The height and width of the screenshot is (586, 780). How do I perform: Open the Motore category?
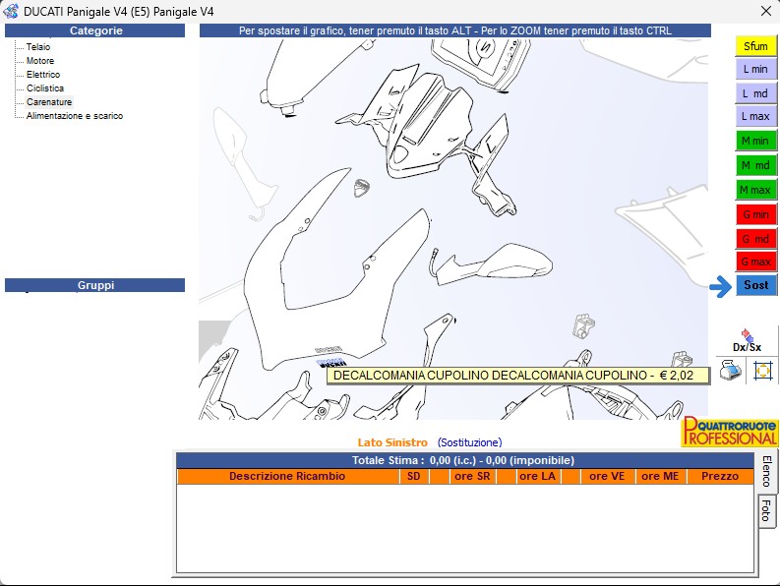pyautogui.click(x=40, y=61)
